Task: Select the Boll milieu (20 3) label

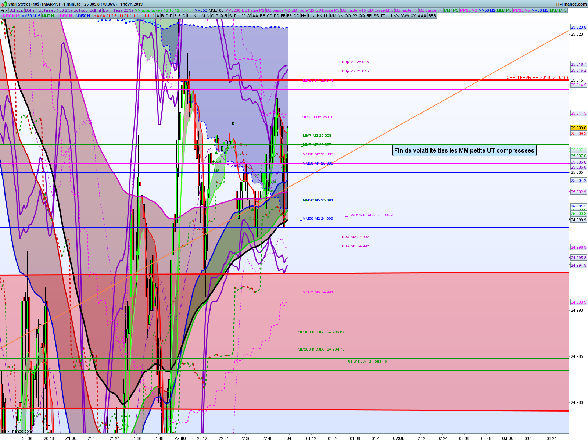Action: [118, 10]
